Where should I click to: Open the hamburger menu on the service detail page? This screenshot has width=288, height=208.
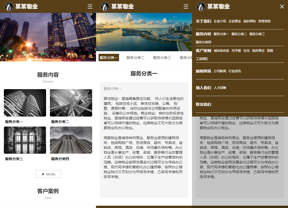pyautogui.click(x=186, y=7)
